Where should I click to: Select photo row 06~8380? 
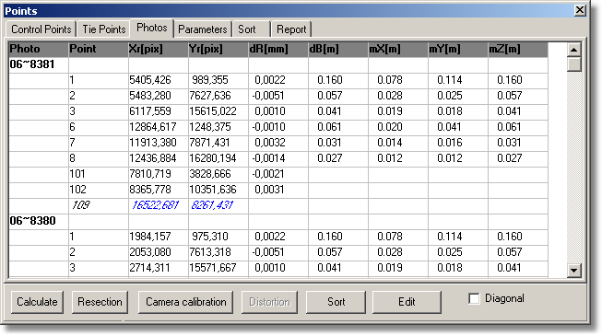click(x=32, y=221)
